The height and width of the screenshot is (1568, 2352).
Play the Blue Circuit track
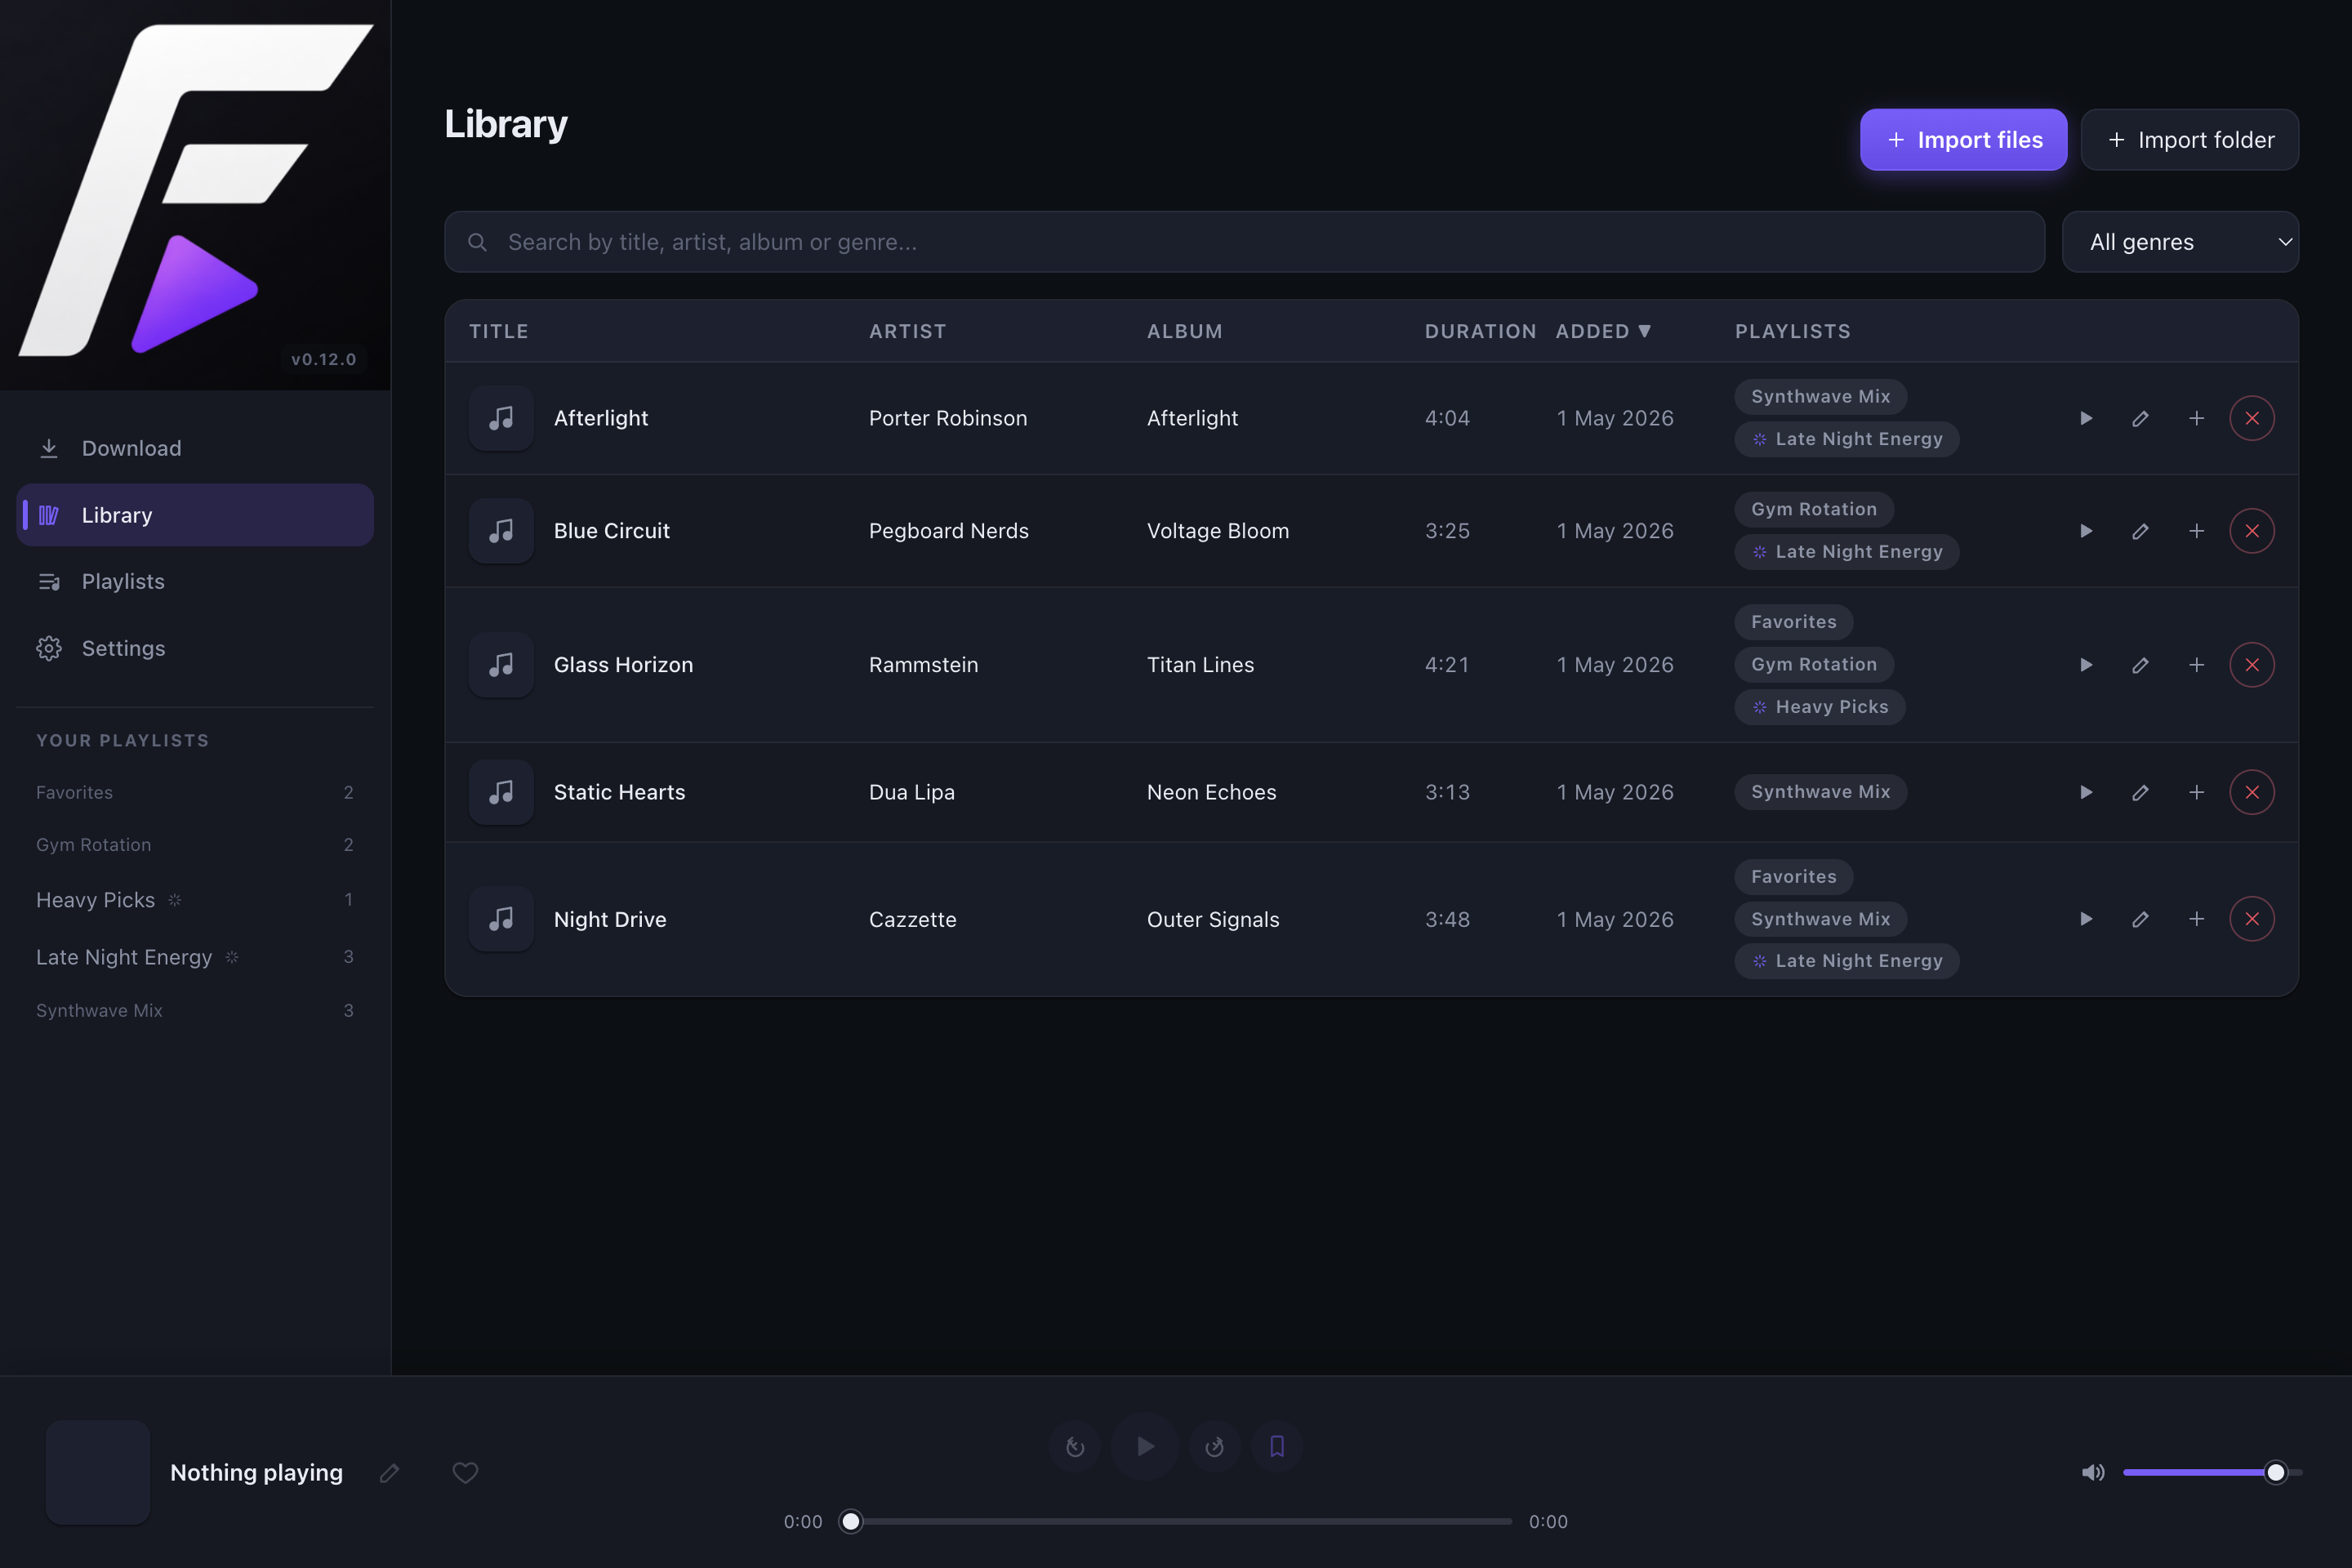(2086, 531)
